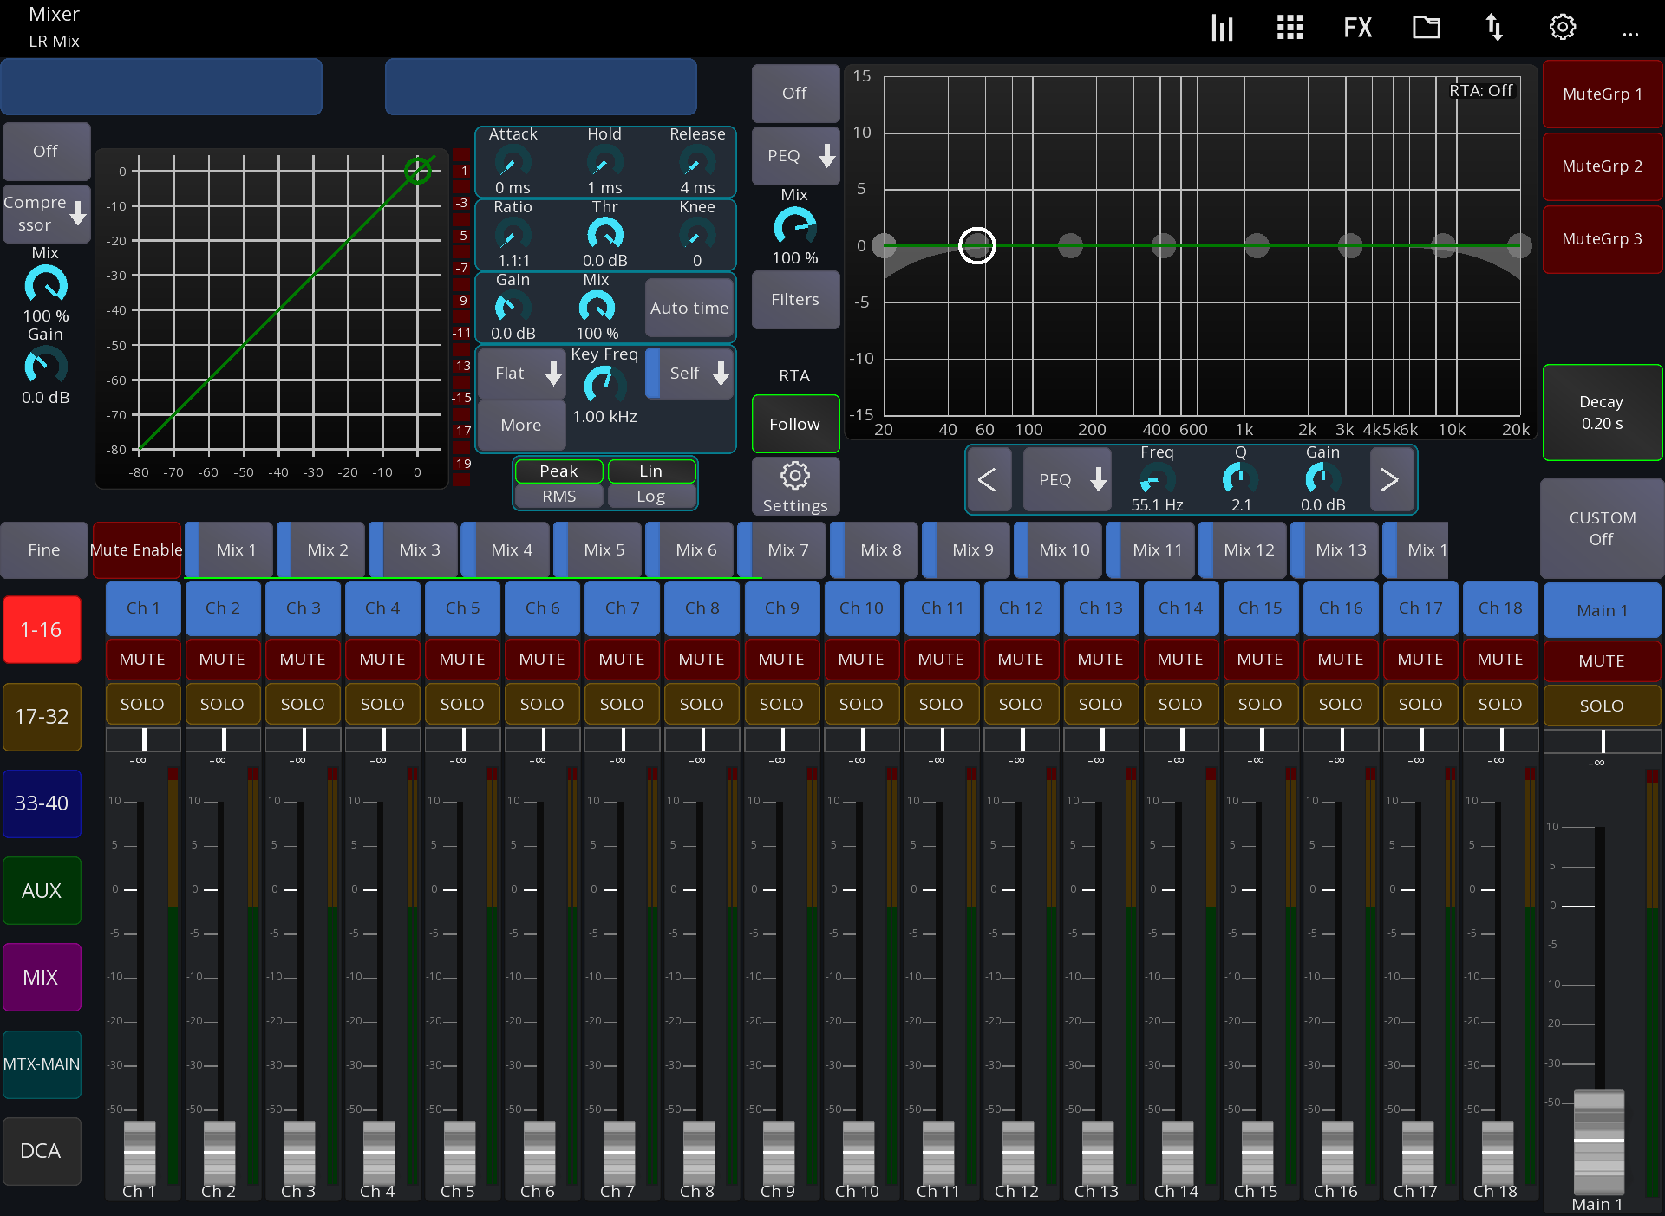Screen dimensions: 1665x1216
Task: Open the mixer faders view icon
Action: pos(1222,28)
